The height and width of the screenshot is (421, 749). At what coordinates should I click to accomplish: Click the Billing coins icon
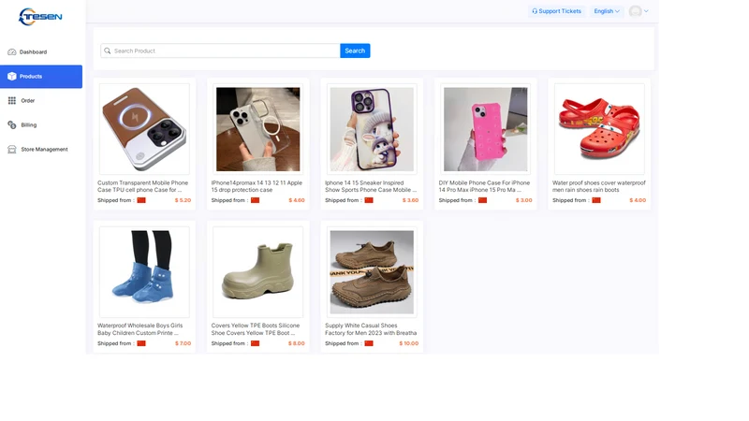click(x=12, y=125)
